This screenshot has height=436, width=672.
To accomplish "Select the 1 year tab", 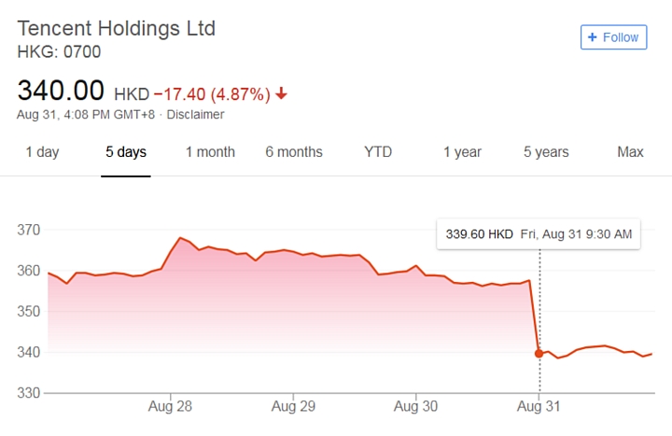I will click(x=463, y=152).
